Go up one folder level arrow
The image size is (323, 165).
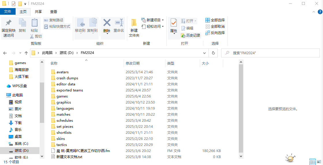(26, 53)
